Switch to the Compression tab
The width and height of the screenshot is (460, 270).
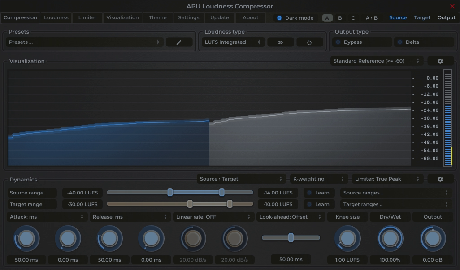point(20,17)
